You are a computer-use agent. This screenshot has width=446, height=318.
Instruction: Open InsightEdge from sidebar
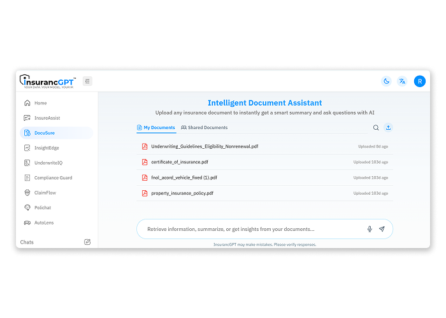[56, 148]
